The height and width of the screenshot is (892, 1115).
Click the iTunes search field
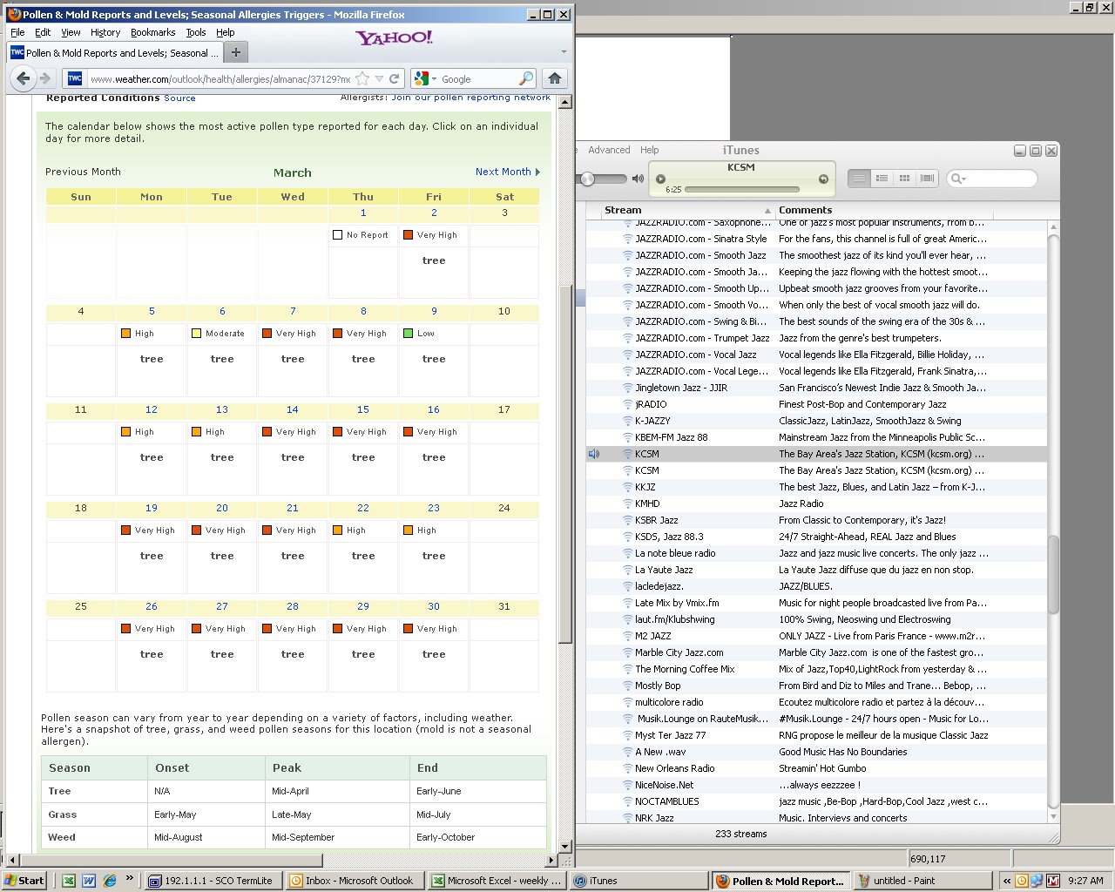(x=993, y=179)
